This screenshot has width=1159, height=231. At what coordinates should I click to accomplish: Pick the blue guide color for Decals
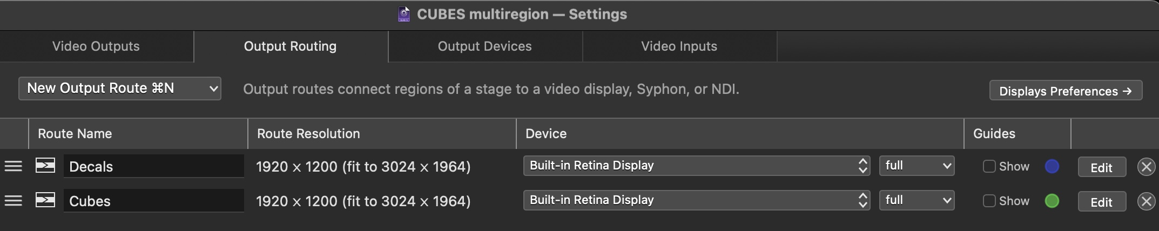pos(1052,166)
